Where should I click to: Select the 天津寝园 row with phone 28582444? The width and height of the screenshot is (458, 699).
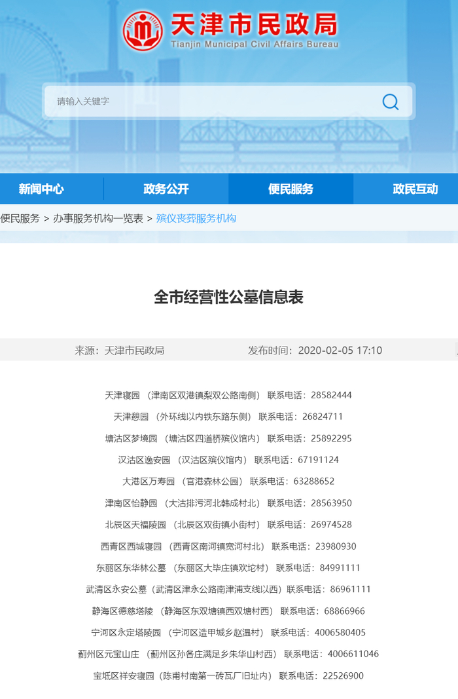click(x=228, y=395)
